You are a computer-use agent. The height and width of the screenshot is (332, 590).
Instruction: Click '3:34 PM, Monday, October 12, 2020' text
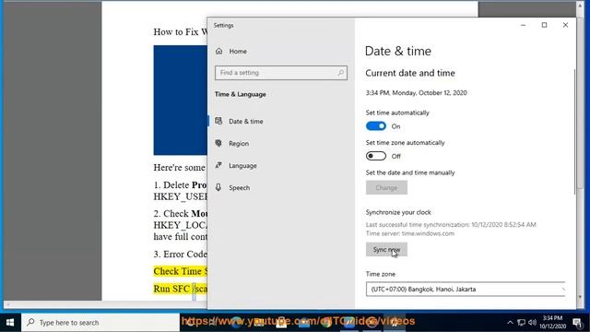(416, 92)
